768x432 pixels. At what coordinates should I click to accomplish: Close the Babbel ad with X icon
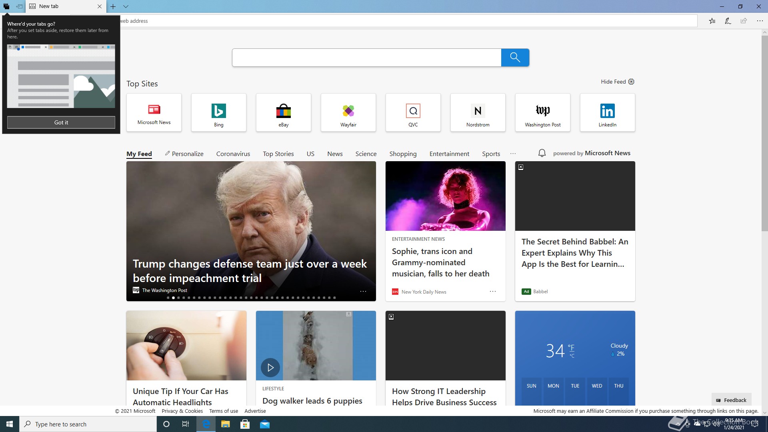click(521, 167)
